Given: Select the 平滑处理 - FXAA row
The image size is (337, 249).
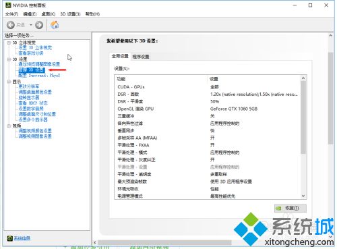Looking at the screenshot, I should click(x=208, y=145).
